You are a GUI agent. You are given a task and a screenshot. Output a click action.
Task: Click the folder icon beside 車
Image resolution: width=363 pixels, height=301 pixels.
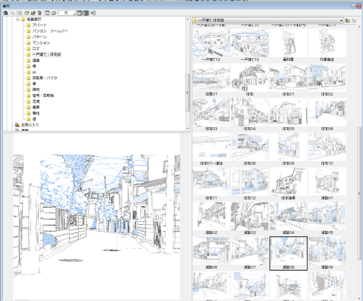click(28, 84)
